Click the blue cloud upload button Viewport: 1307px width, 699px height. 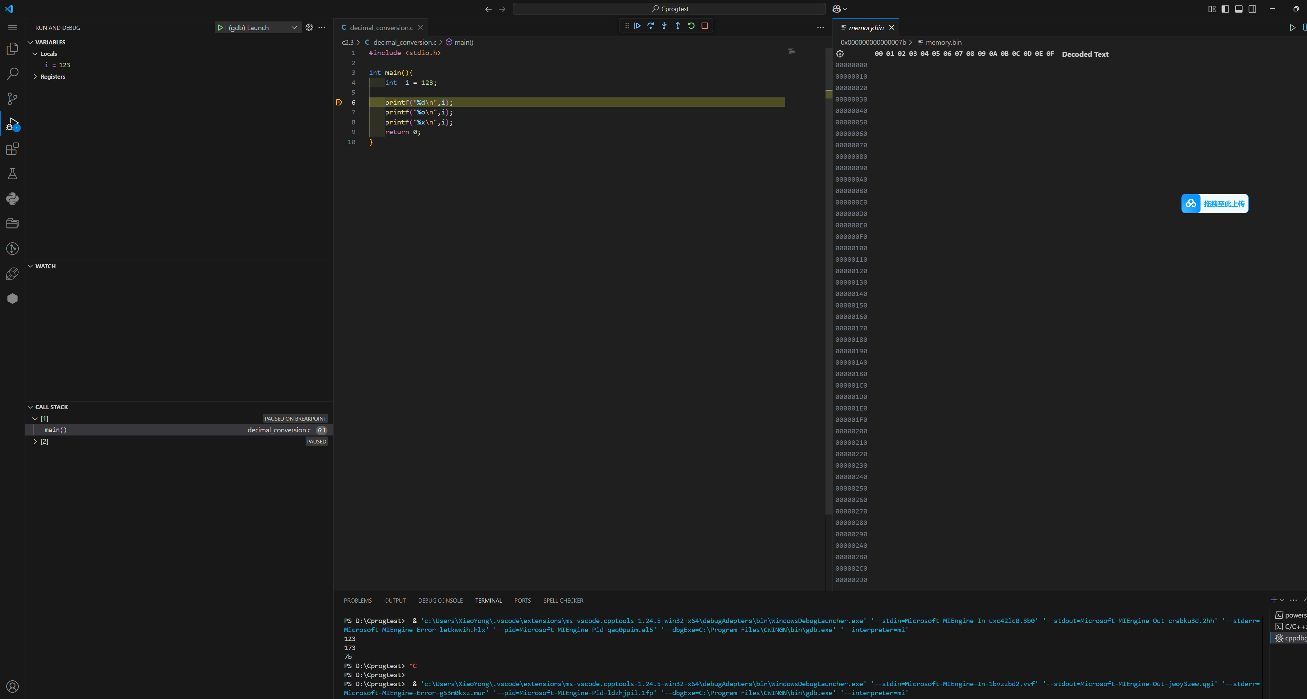click(1214, 204)
